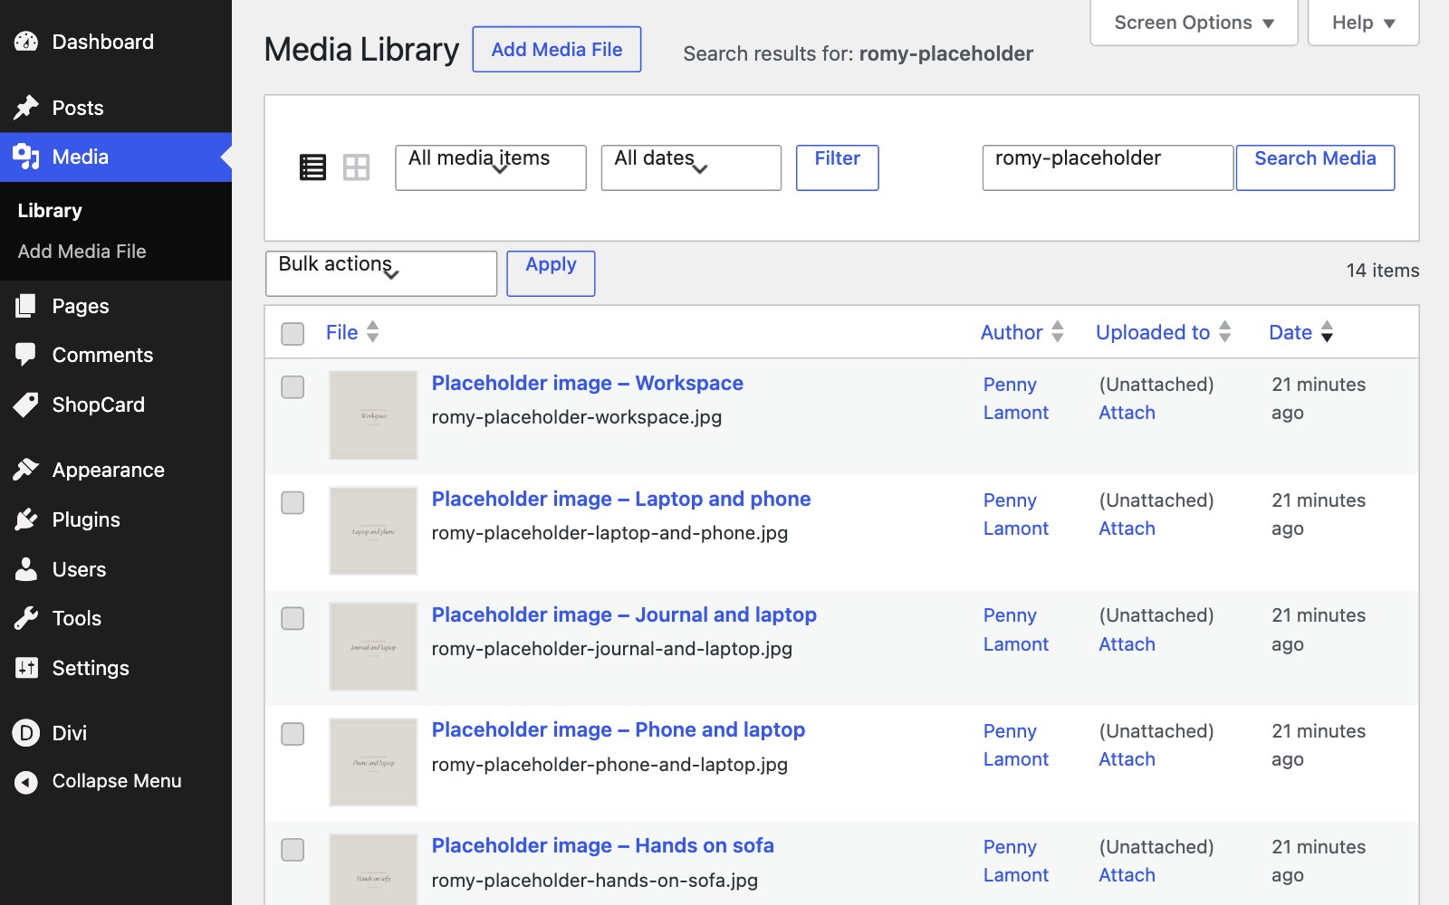Switch to grid view icon
The width and height of the screenshot is (1449, 905).
pyautogui.click(x=356, y=167)
